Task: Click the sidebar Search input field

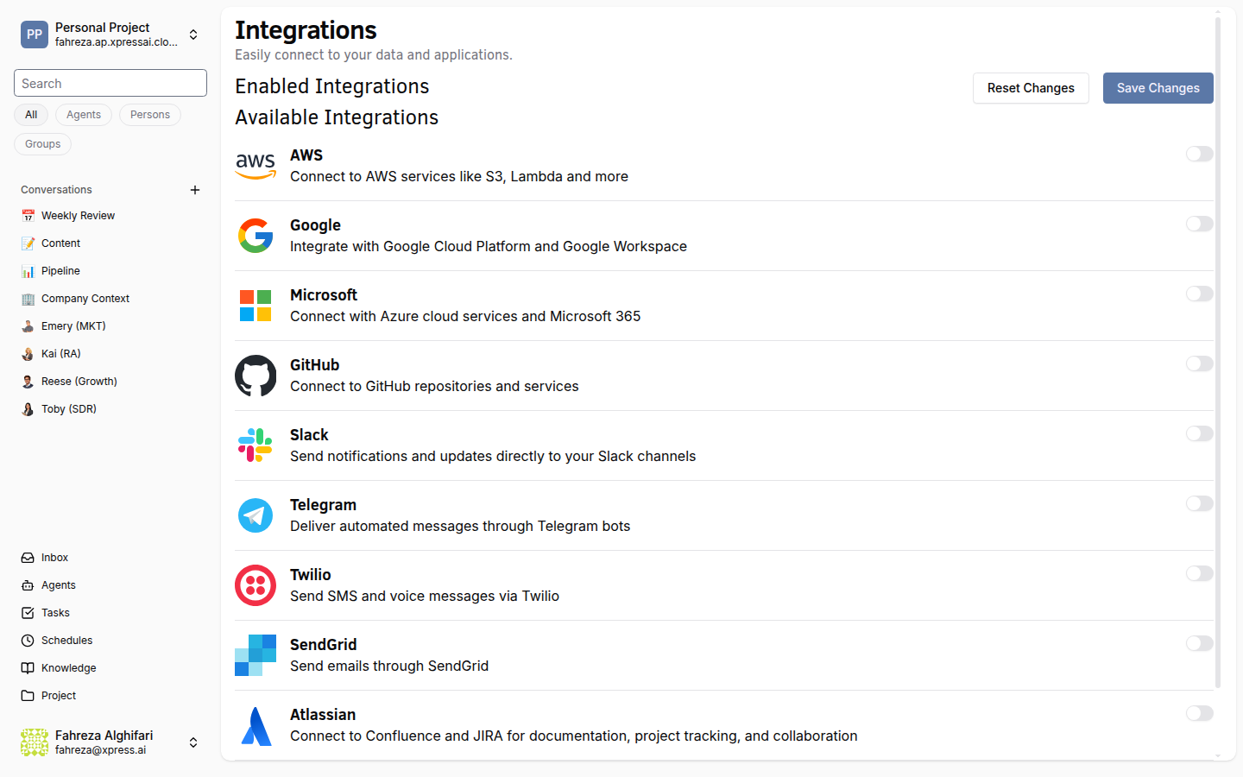Action: [x=110, y=83]
